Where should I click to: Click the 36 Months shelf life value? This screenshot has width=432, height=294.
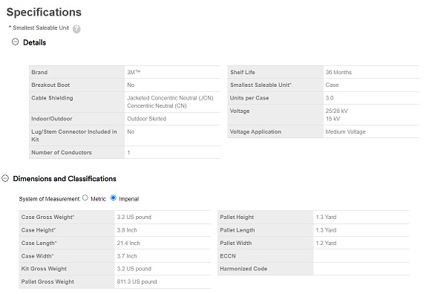pos(338,72)
